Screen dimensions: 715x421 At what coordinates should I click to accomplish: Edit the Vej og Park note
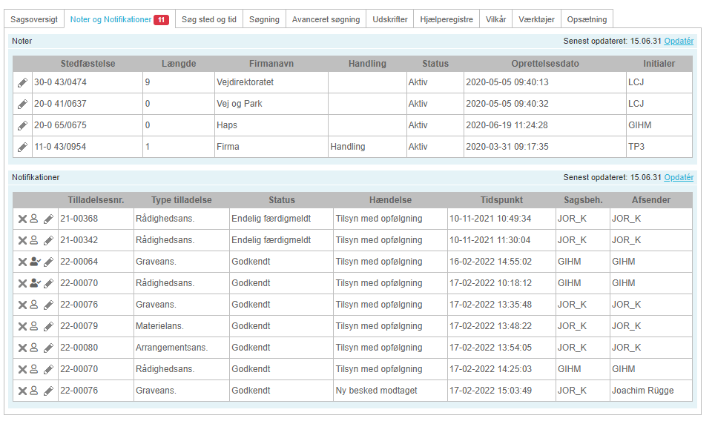coord(22,104)
